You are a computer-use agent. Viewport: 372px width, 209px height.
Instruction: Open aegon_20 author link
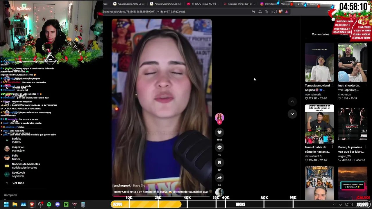(x=345, y=156)
